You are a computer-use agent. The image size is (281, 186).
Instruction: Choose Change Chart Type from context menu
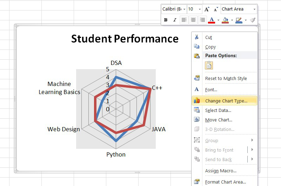tap(226, 101)
